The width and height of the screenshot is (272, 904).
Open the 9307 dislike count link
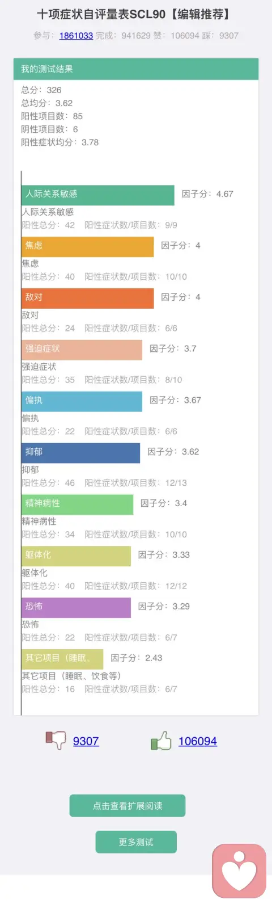(86, 741)
